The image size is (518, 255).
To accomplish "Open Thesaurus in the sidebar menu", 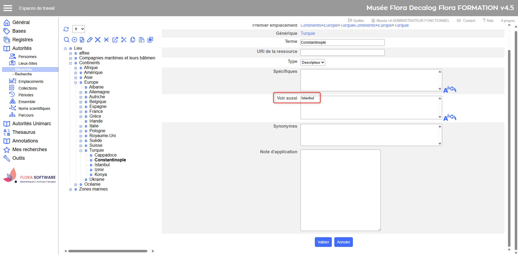I will pyautogui.click(x=24, y=132).
